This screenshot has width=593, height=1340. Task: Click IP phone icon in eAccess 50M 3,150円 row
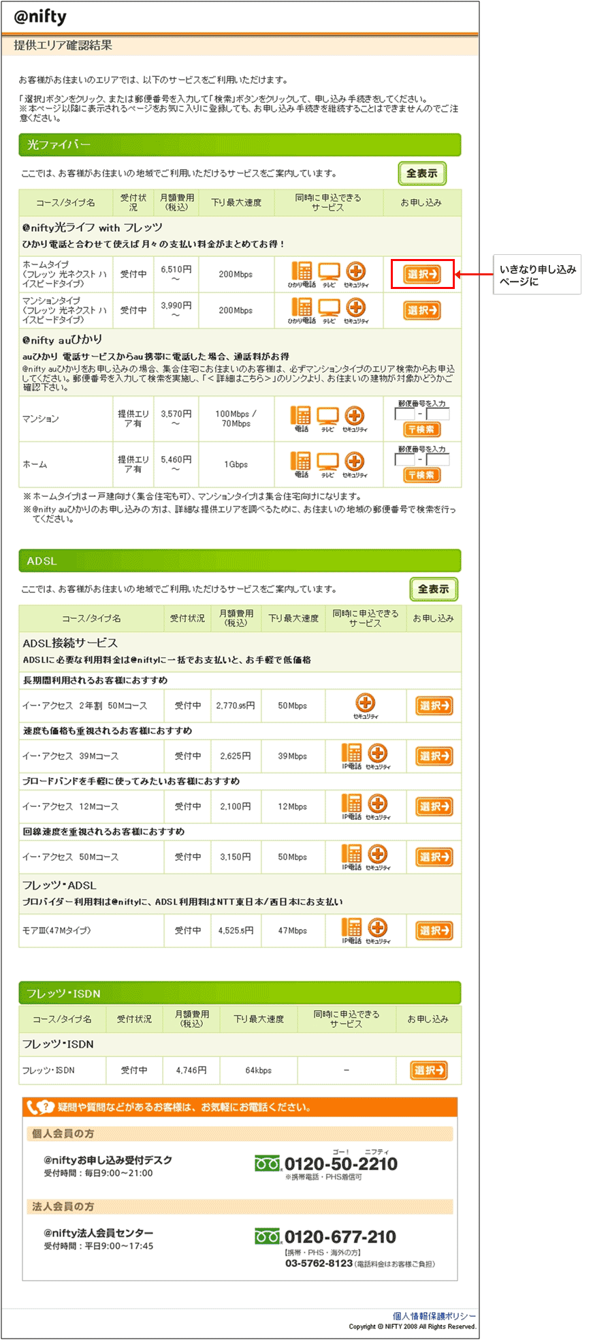point(352,857)
